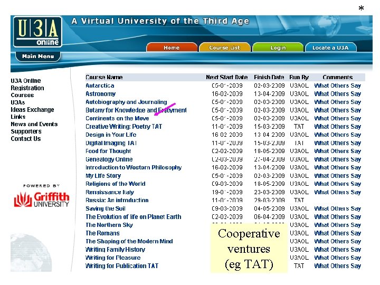Click the Comments column header
Viewport: 380px width, 285px height.
click(338, 77)
